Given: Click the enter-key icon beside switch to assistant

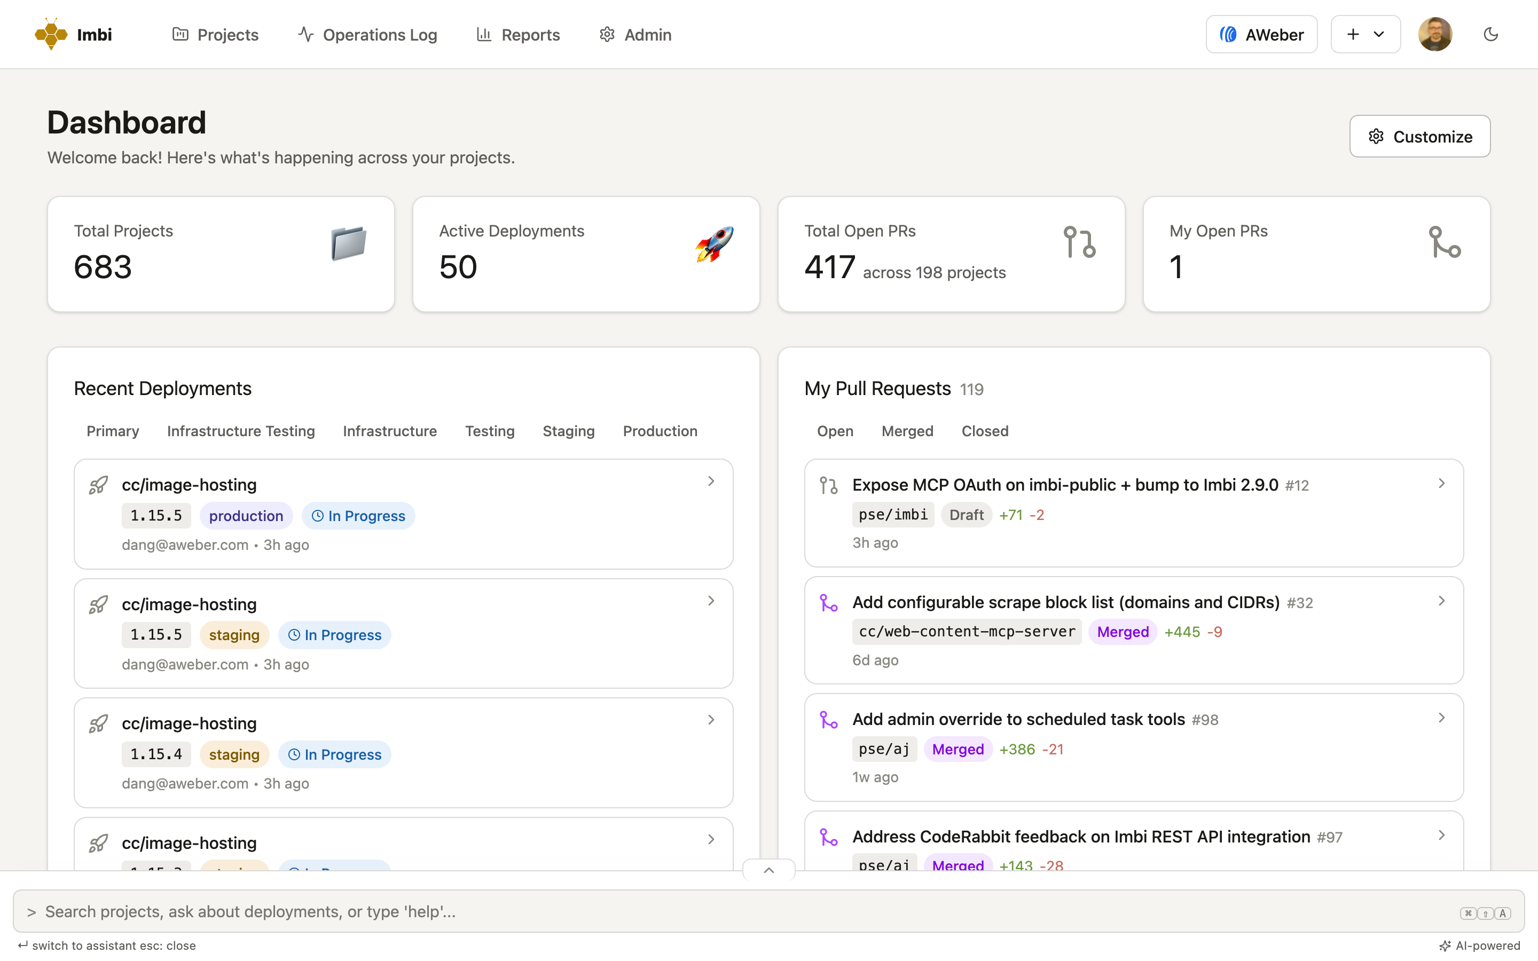Looking at the screenshot, I should click(x=23, y=945).
